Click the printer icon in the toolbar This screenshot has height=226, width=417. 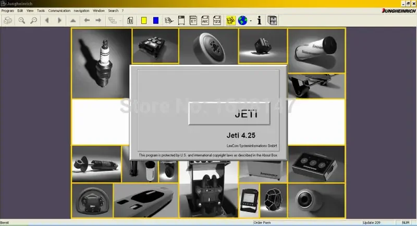pyautogui.click(x=8, y=20)
